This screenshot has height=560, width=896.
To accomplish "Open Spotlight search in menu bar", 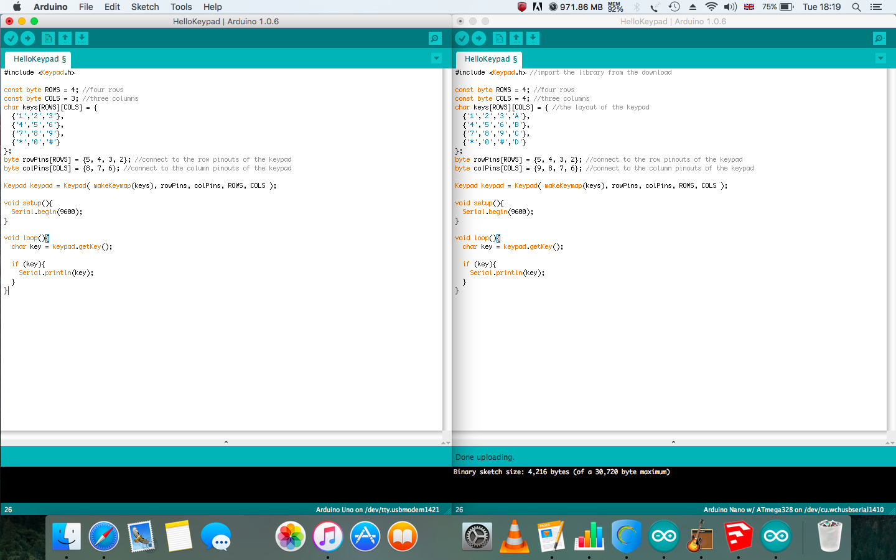I will pyautogui.click(x=856, y=7).
